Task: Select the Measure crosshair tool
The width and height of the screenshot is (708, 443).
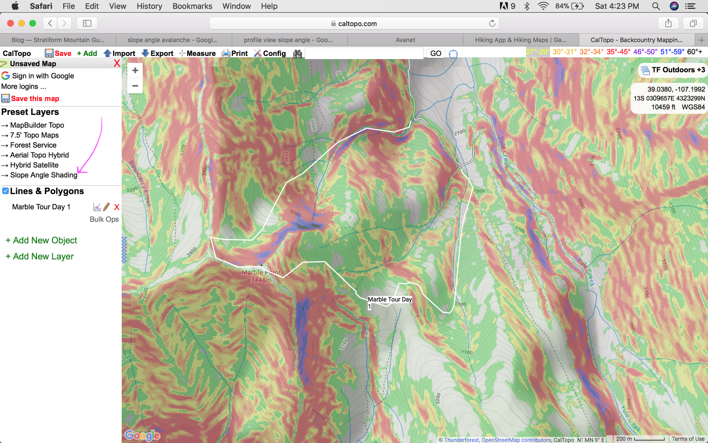Action: [x=182, y=53]
